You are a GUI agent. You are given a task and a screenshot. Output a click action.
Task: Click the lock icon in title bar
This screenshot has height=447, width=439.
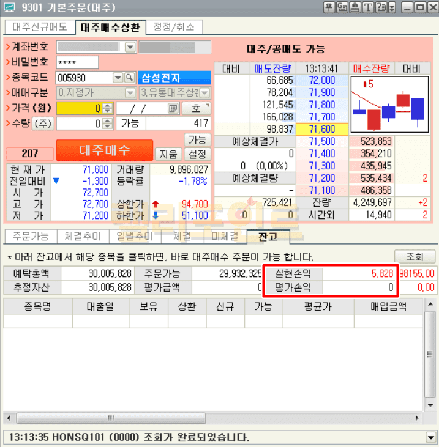tap(354, 8)
